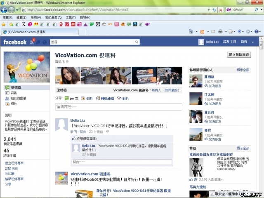Screen dimensions: 264x198
Task: Open a new blank browser tab
Action: 82,32
